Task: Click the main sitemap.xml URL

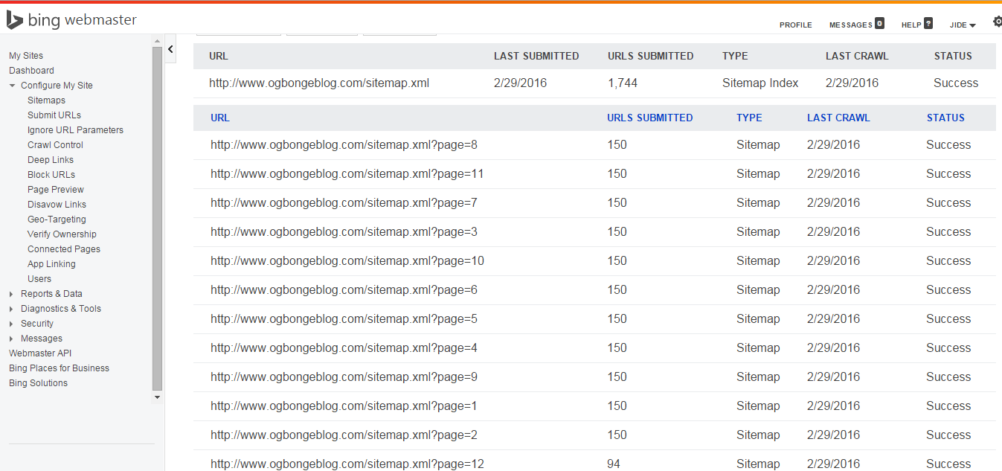Action: coord(319,83)
